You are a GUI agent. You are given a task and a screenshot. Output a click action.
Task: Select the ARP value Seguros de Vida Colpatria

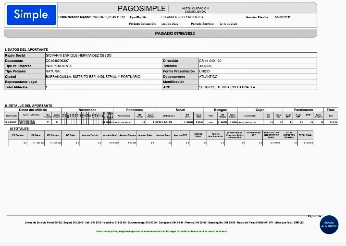click(221, 87)
